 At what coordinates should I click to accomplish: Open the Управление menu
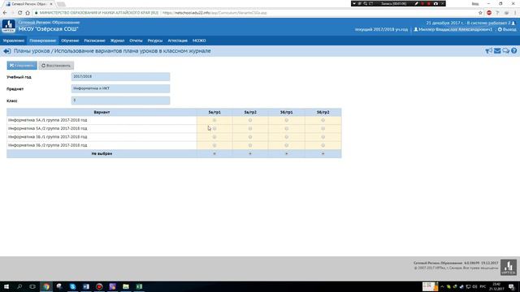coord(14,41)
